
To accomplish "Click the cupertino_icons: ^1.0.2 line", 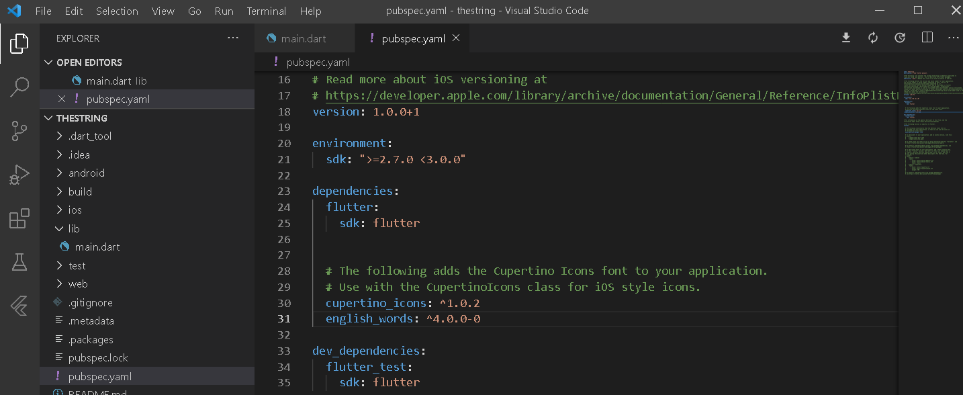I will click(403, 303).
